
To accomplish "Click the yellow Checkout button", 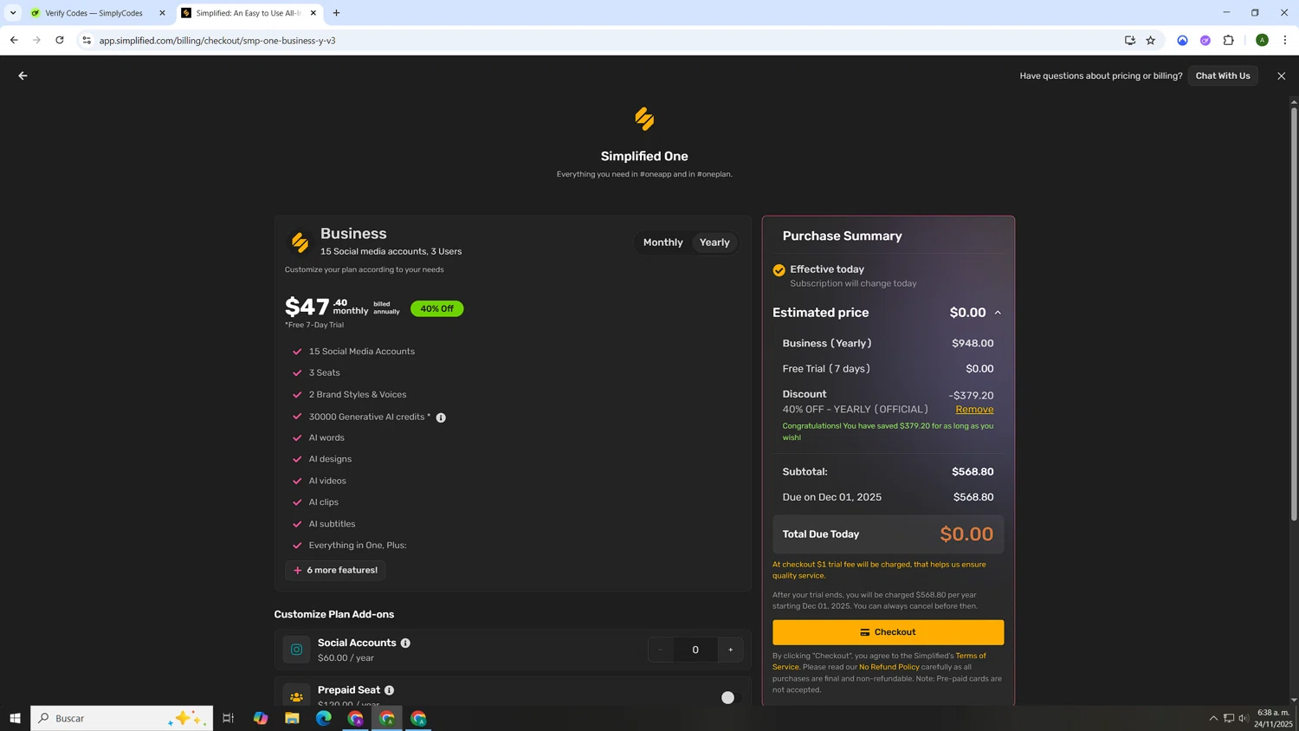I will click(888, 632).
